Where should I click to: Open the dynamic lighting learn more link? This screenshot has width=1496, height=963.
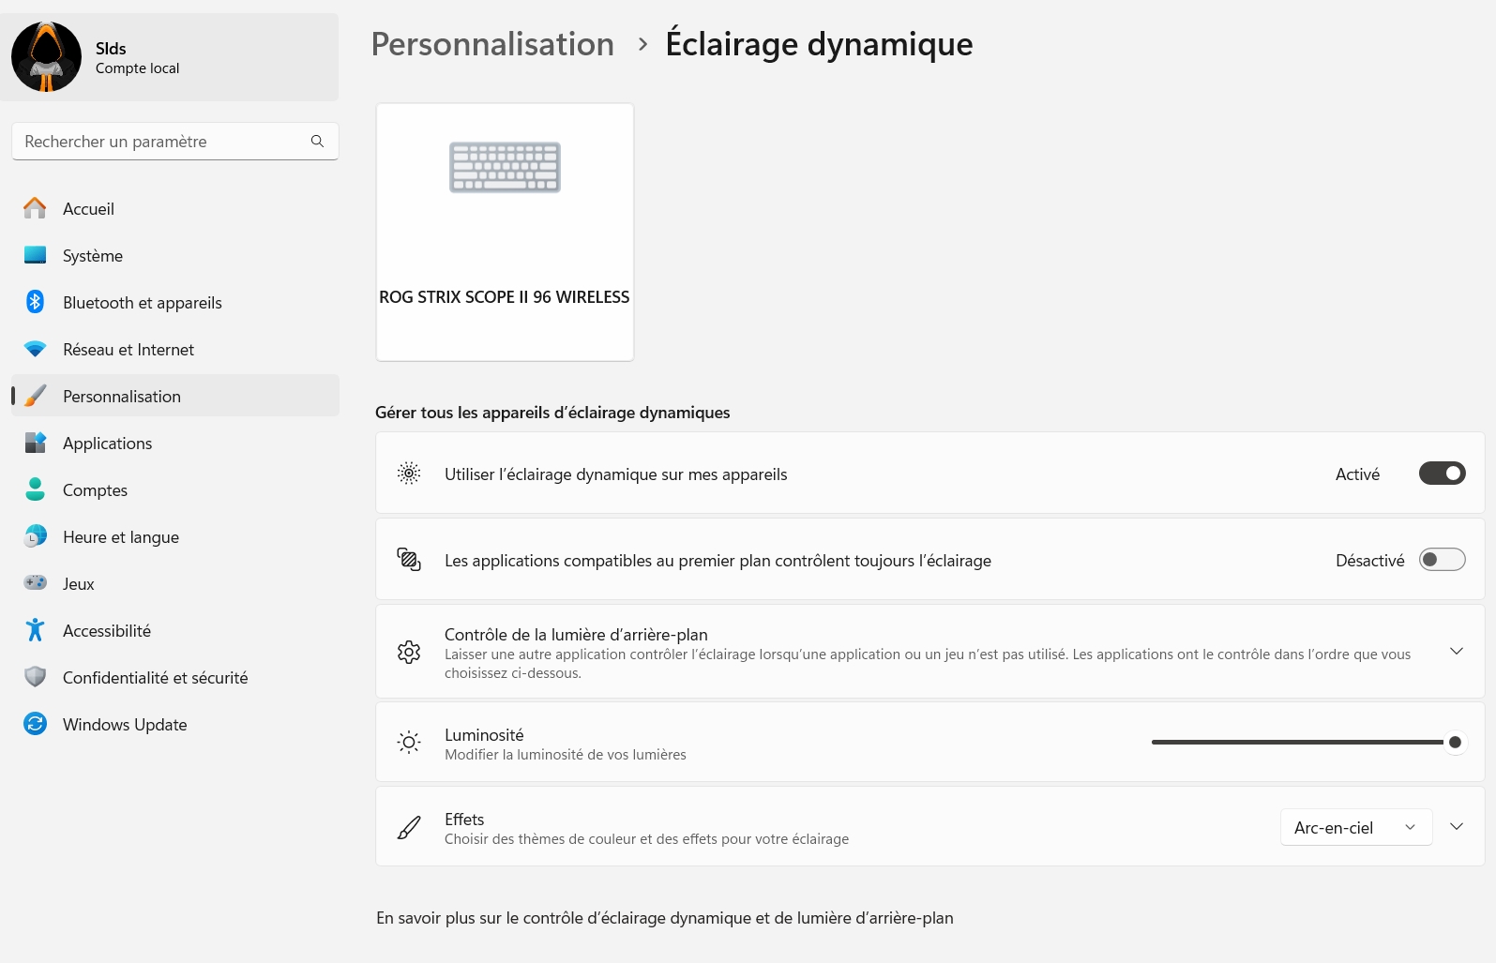664,918
